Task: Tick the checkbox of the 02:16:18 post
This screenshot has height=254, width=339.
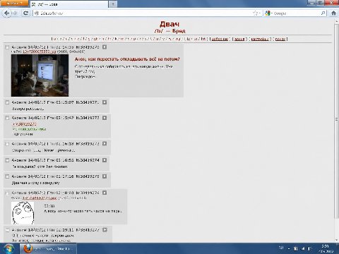Action: pyautogui.click(x=7, y=144)
